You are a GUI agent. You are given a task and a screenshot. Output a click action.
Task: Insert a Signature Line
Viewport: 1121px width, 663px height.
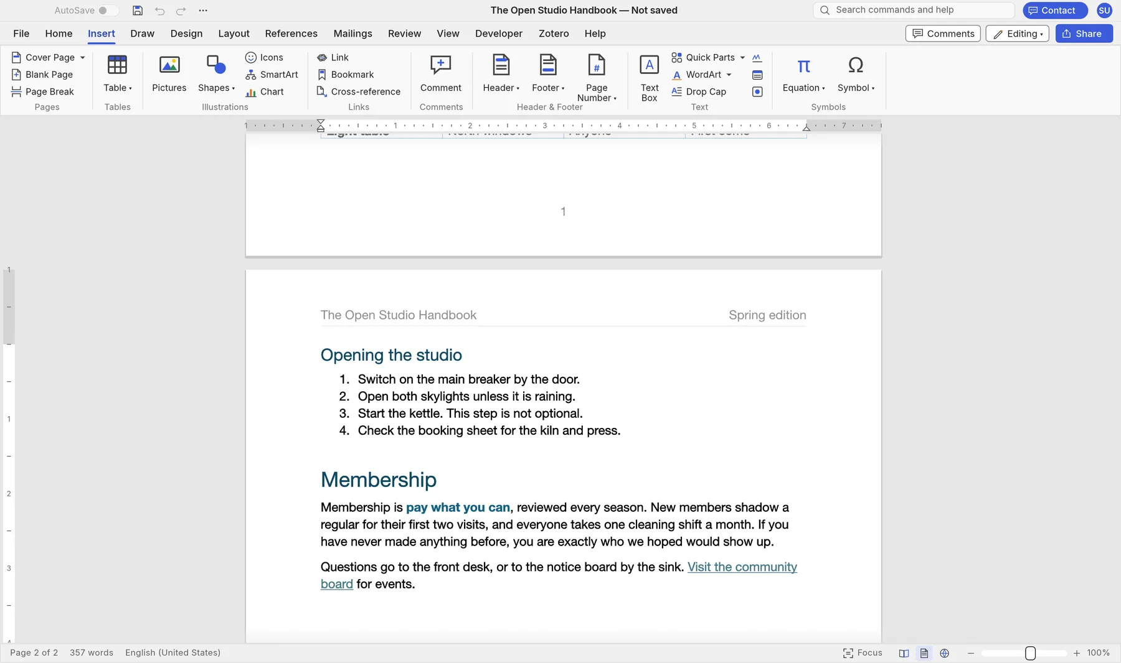(757, 58)
